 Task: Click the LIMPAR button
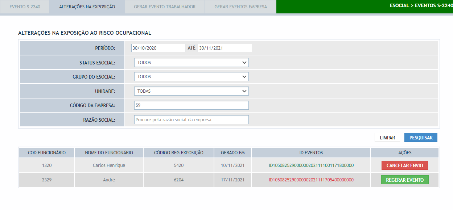coord(387,138)
